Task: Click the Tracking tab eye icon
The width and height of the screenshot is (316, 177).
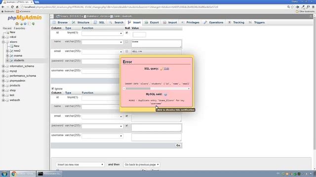Action: [x=230, y=23]
